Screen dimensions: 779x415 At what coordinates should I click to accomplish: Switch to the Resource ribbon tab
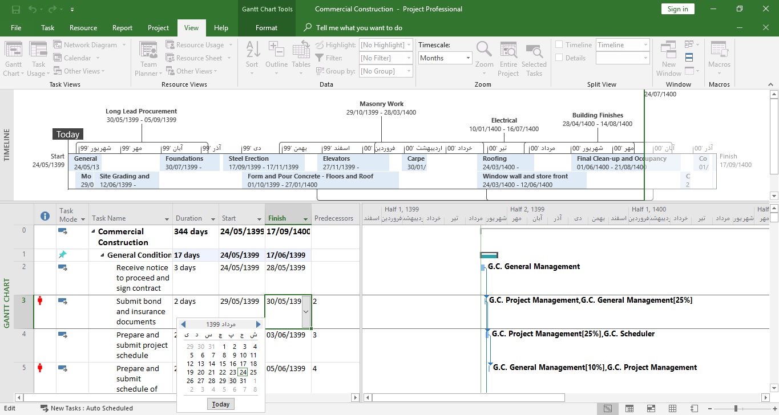pyautogui.click(x=83, y=28)
